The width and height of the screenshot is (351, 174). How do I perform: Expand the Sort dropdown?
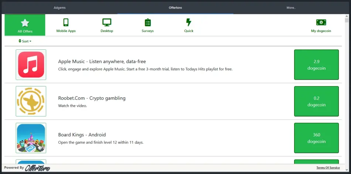point(25,41)
